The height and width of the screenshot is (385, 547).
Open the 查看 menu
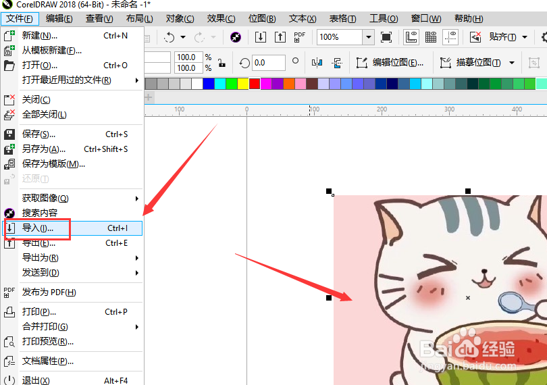[x=99, y=18]
